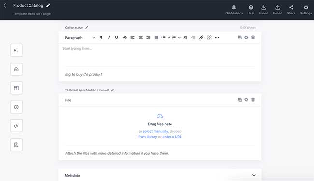This screenshot has width=314, height=181.
Task: Click the 0/10 Words counter
Action: pos(248,28)
